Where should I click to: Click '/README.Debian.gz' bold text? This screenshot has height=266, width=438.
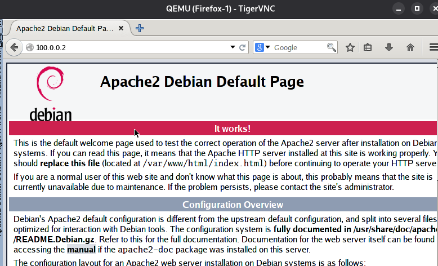click(53, 240)
